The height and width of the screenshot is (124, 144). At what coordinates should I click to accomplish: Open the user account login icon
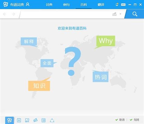tap(28, 5)
